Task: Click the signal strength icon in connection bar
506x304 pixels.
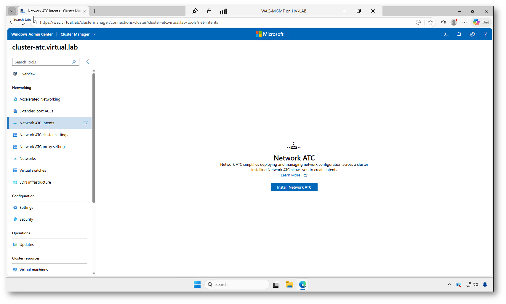Action: click(223, 11)
